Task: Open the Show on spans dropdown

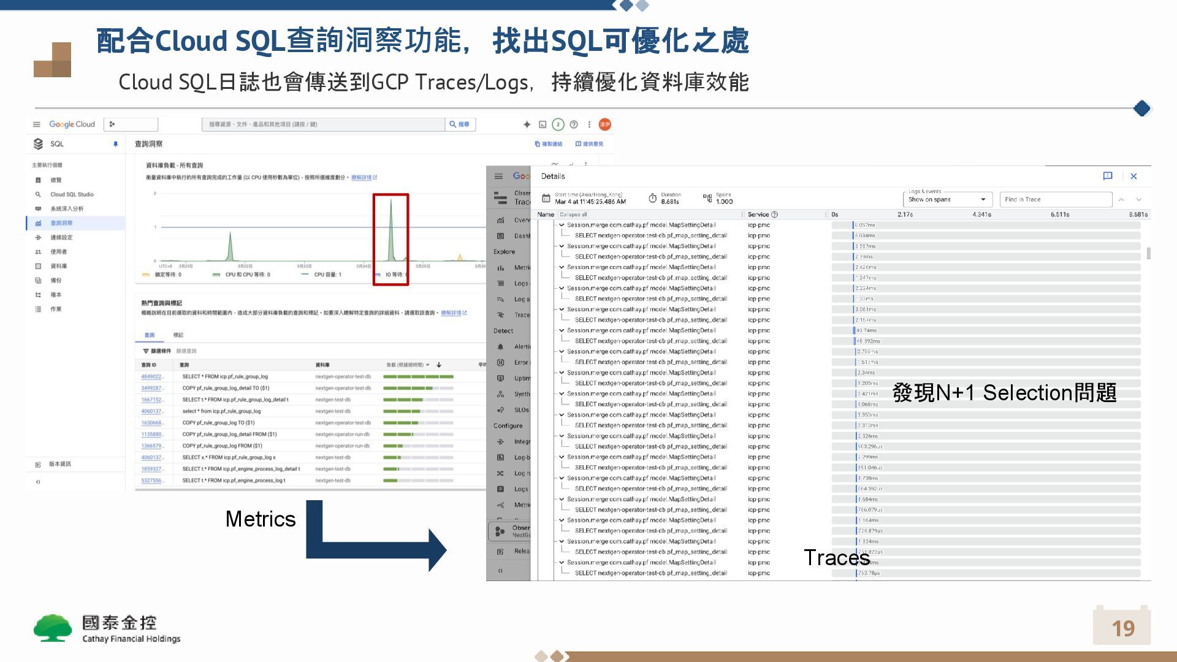Action: pos(947,199)
